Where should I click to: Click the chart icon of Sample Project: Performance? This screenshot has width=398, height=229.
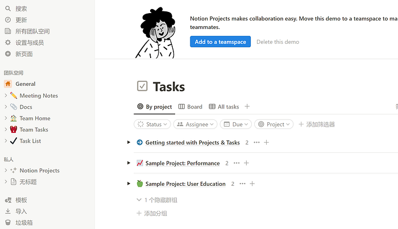pyautogui.click(x=140, y=163)
